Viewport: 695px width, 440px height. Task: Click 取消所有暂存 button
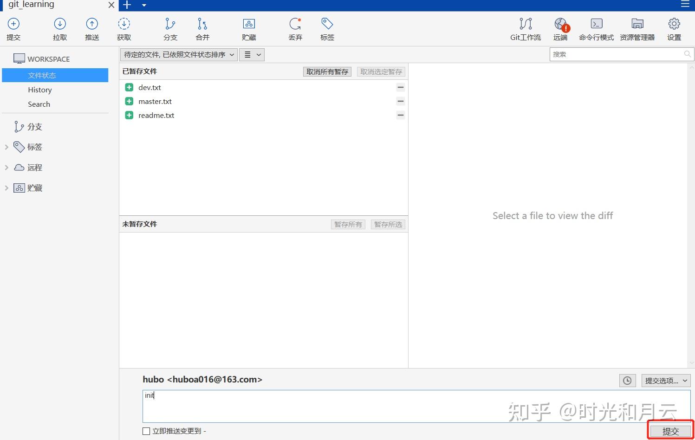327,71
